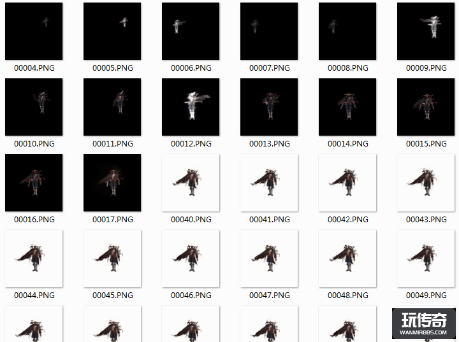The width and height of the screenshot is (459, 342).
Task: Click the file name label 00044.PNG
Action: coord(34,296)
